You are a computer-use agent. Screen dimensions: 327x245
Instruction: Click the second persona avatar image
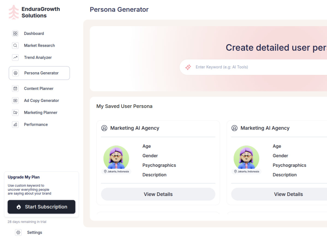click(247, 157)
